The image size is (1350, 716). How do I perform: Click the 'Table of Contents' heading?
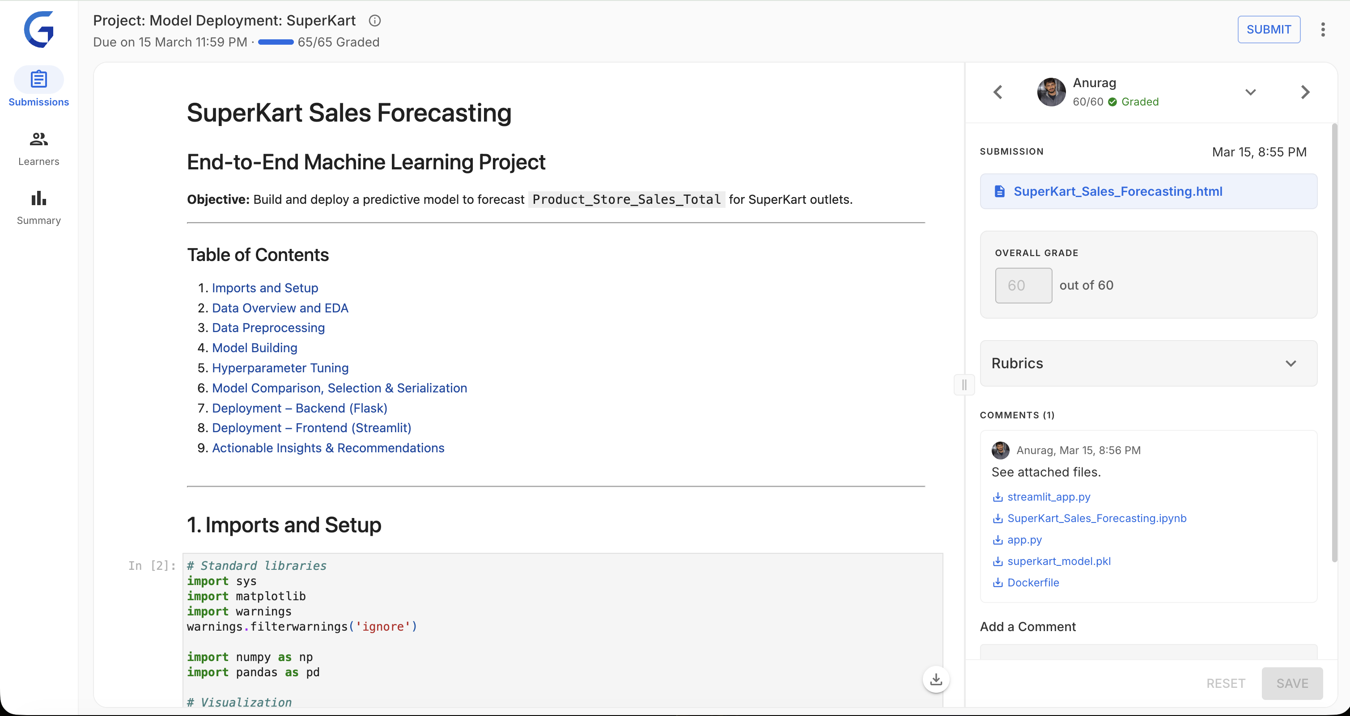(x=258, y=255)
